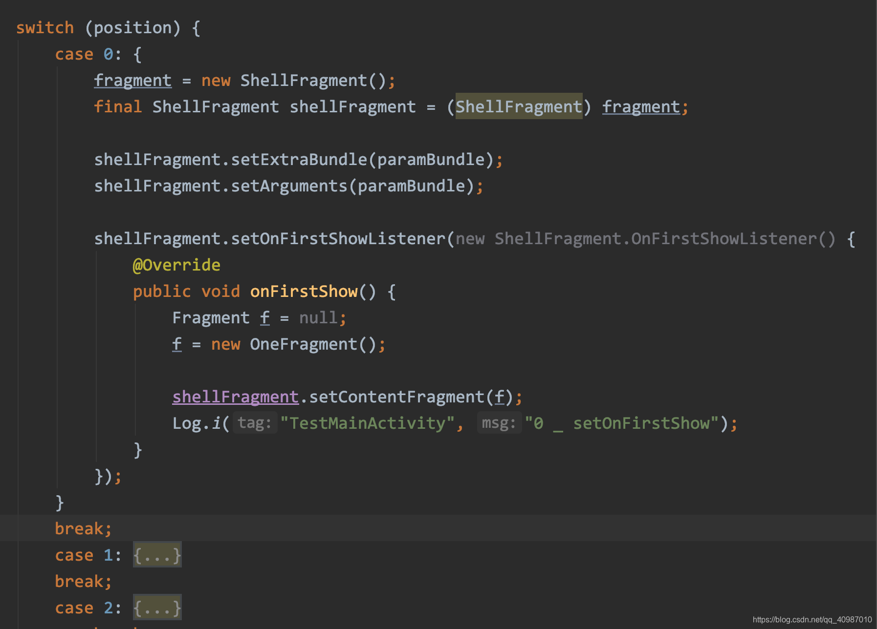The height and width of the screenshot is (629, 877).
Task: Click 'paramBundle' inside setExtraBundle call
Action: (431, 159)
